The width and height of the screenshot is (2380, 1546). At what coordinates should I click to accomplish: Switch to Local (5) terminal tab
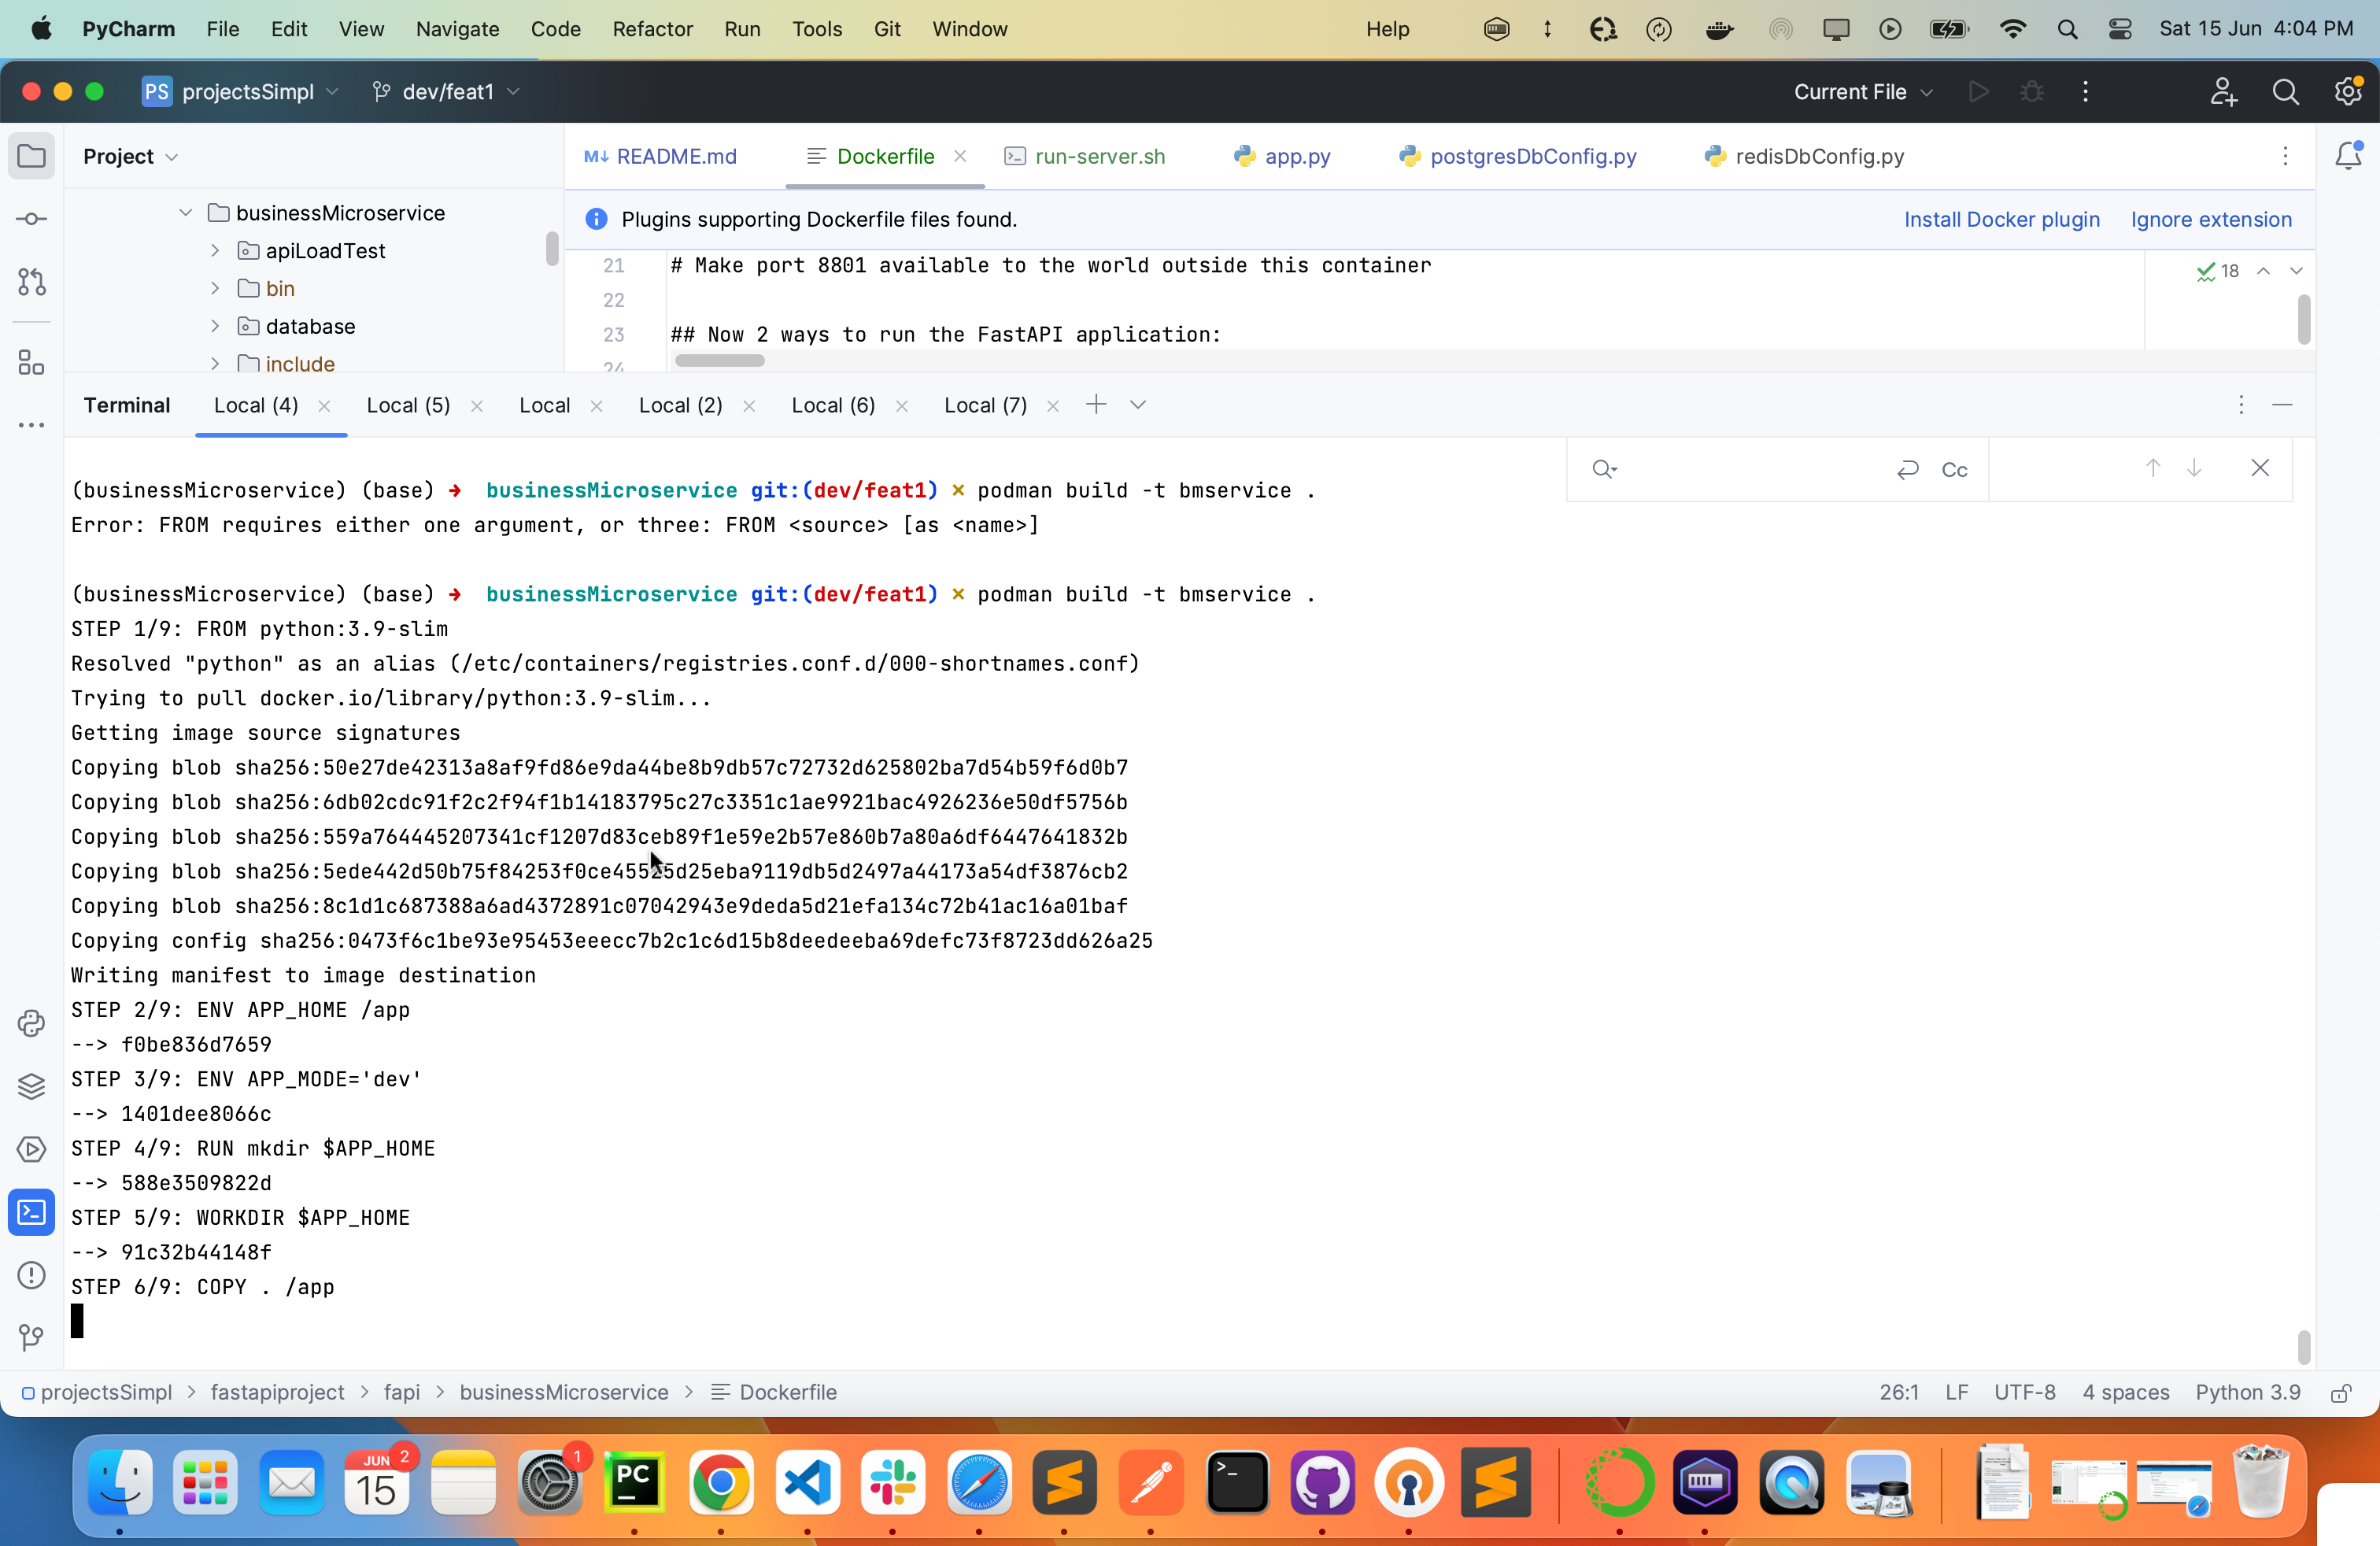408,405
